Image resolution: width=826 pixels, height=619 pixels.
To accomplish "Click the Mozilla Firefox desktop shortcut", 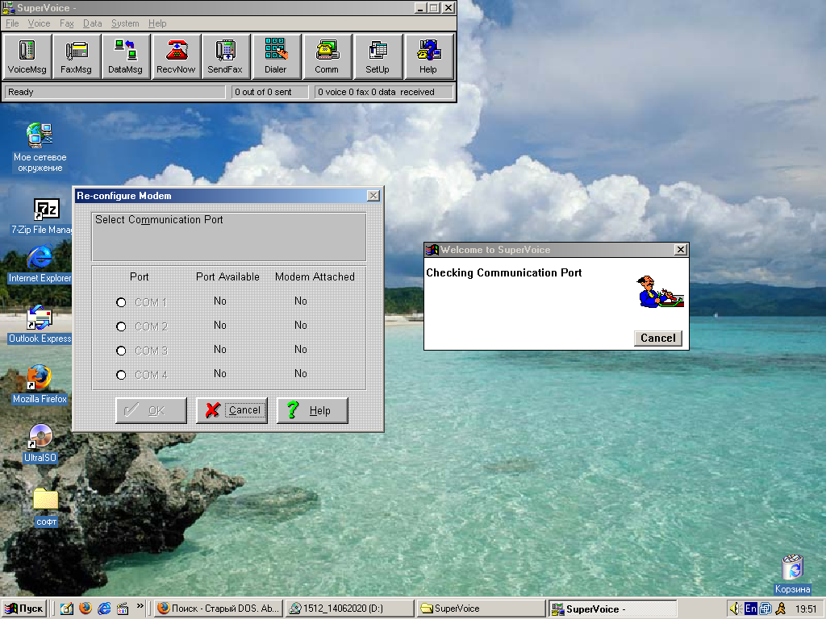I will (x=40, y=384).
